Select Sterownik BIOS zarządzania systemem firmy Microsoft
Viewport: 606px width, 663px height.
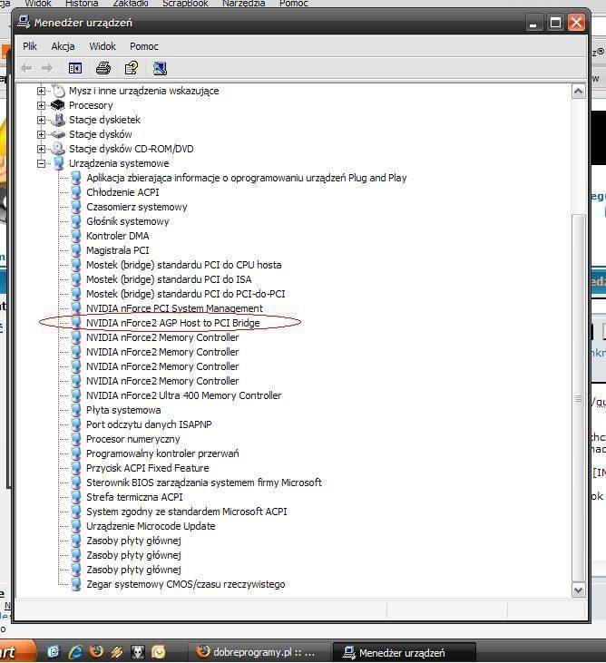pyautogui.click(x=204, y=483)
